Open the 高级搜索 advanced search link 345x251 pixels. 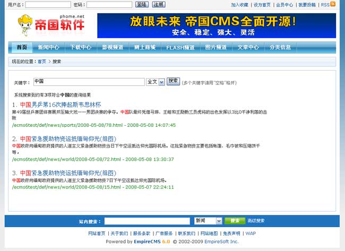pyautogui.click(x=256, y=221)
